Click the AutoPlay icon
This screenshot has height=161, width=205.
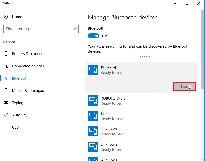pos(6,115)
